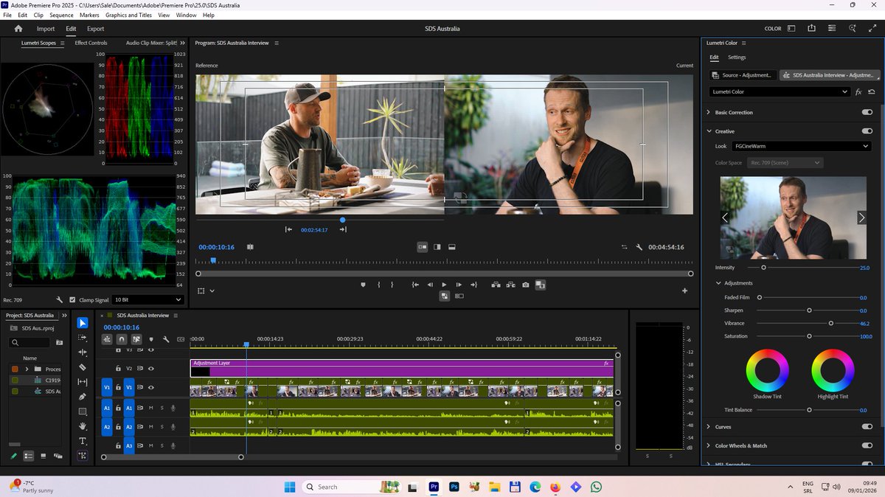Expand the Curves section

pyautogui.click(x=709, y=427)
